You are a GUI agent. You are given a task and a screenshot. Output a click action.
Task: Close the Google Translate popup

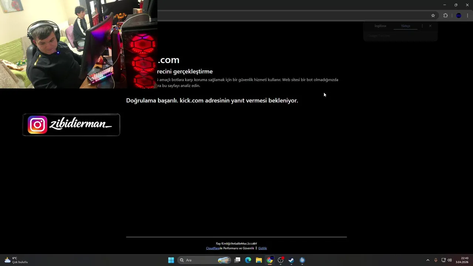pos(430,26)
